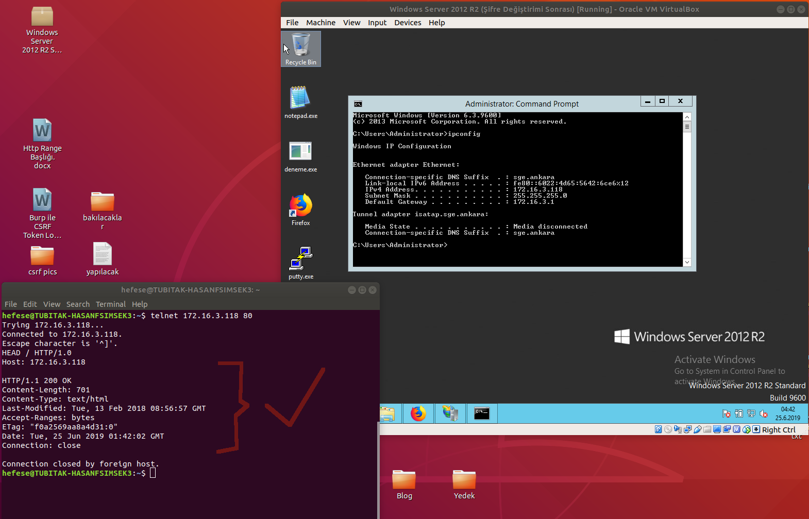
Task: Select notepad.exe on the VM desktop
Action: coord(301,102)
